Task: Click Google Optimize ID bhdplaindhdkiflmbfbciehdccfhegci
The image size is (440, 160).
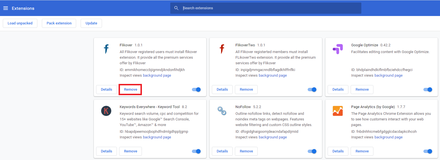Action: pyautogui.click(x=382, y=70)
